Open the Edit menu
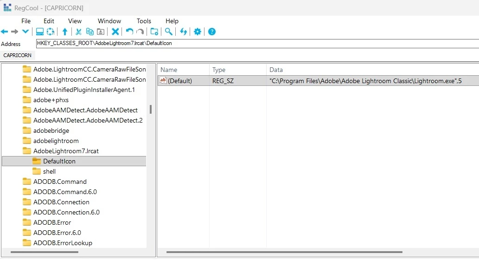479x260 pixels. [49, 21]
